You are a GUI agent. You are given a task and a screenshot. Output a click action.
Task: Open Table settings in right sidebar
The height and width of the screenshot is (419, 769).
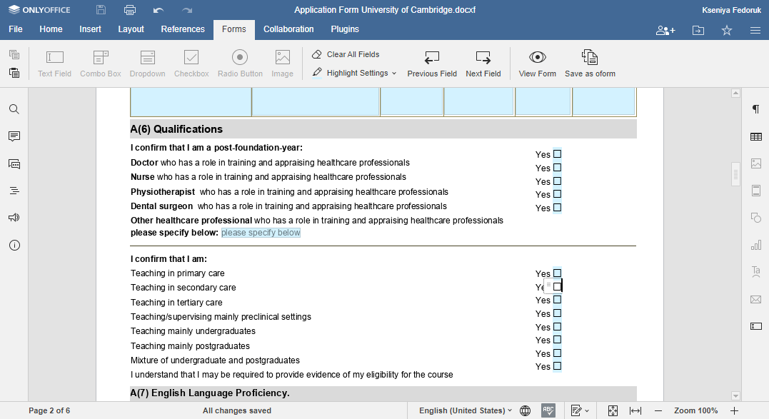(x=755, y=137)
